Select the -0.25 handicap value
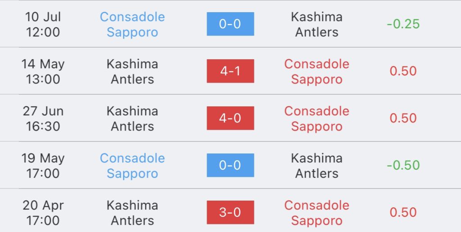This screenshot has width=461, height=232. [x=403, y=24]
